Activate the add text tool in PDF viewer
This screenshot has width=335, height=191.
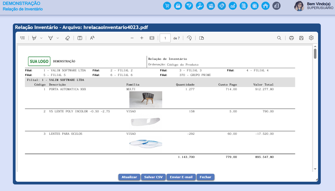tap(80, 38)
